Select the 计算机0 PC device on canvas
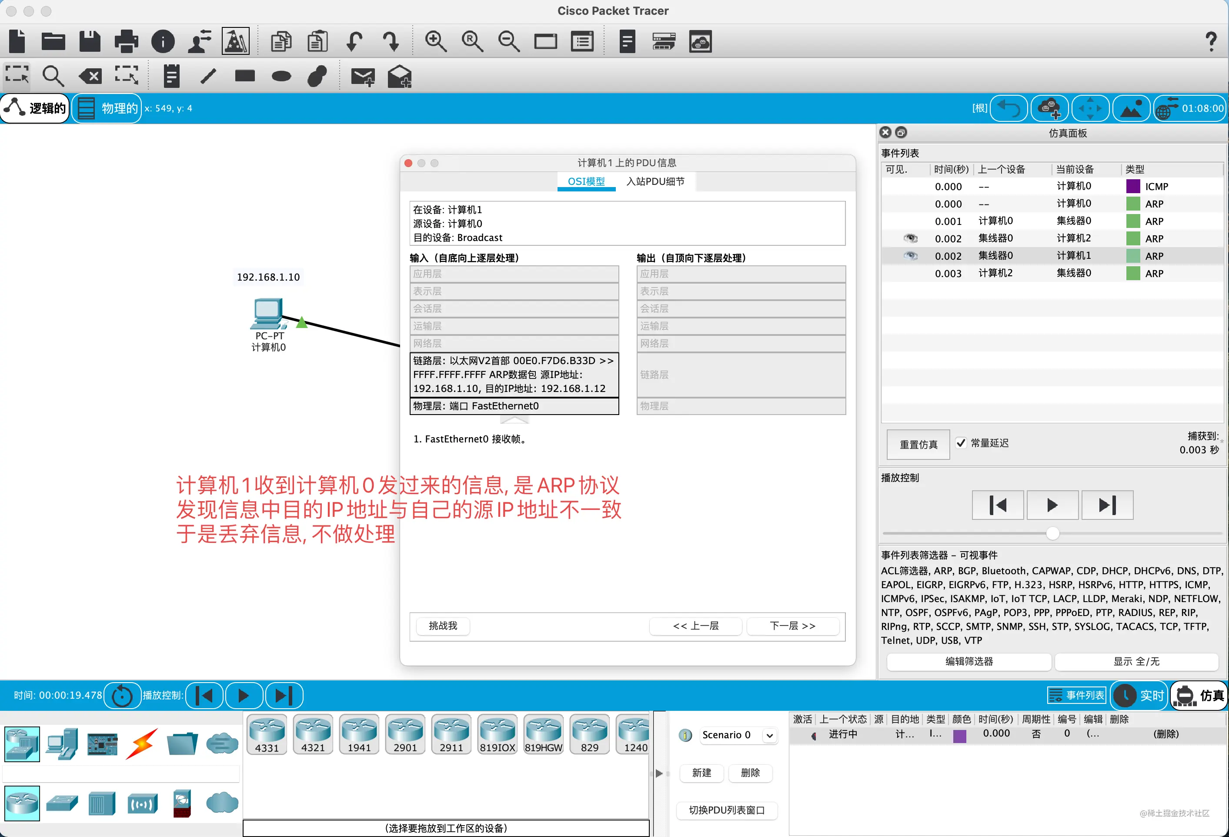This screenshot has height=837, width=1229. (268, 313)
